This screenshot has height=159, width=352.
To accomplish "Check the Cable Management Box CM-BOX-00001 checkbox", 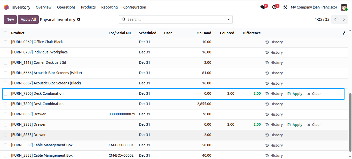I will 5,145.
